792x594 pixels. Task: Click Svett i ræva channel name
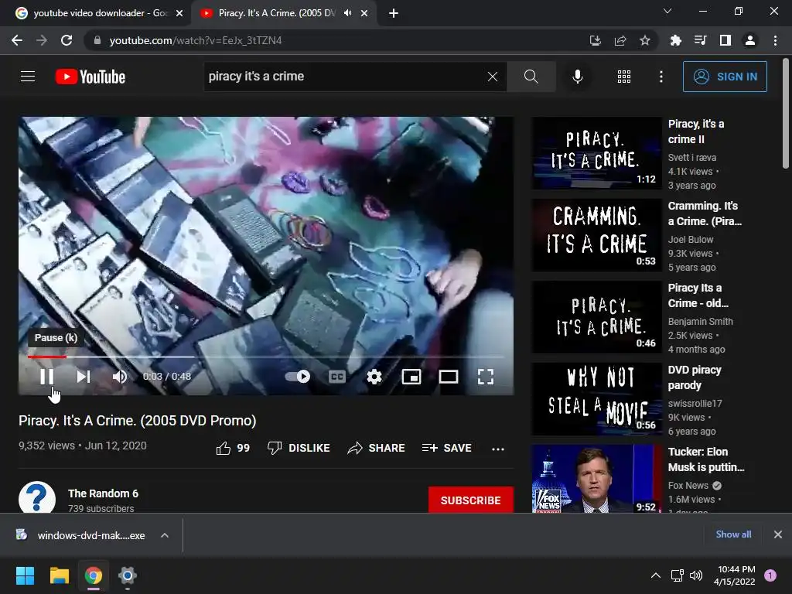point(692,158)
